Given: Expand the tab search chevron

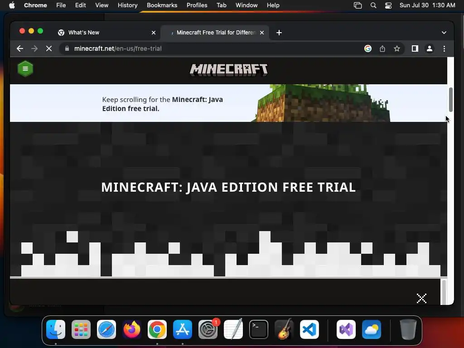Looking at the screenshot, I should [x=444, y=33].
